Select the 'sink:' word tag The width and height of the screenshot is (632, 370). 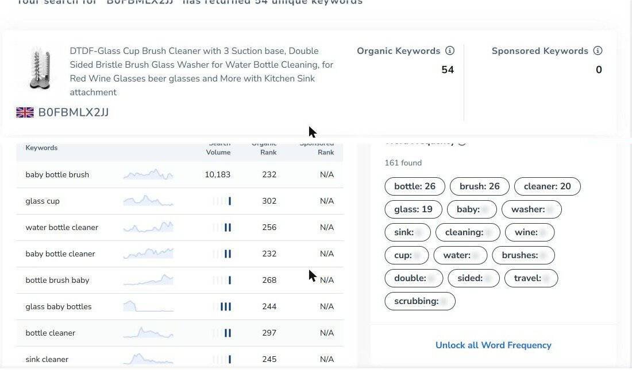[407, 232]
